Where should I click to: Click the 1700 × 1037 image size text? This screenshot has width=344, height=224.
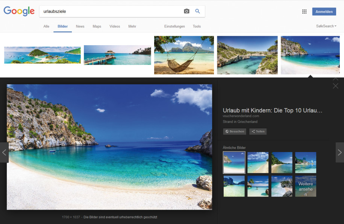coord(71,217)
